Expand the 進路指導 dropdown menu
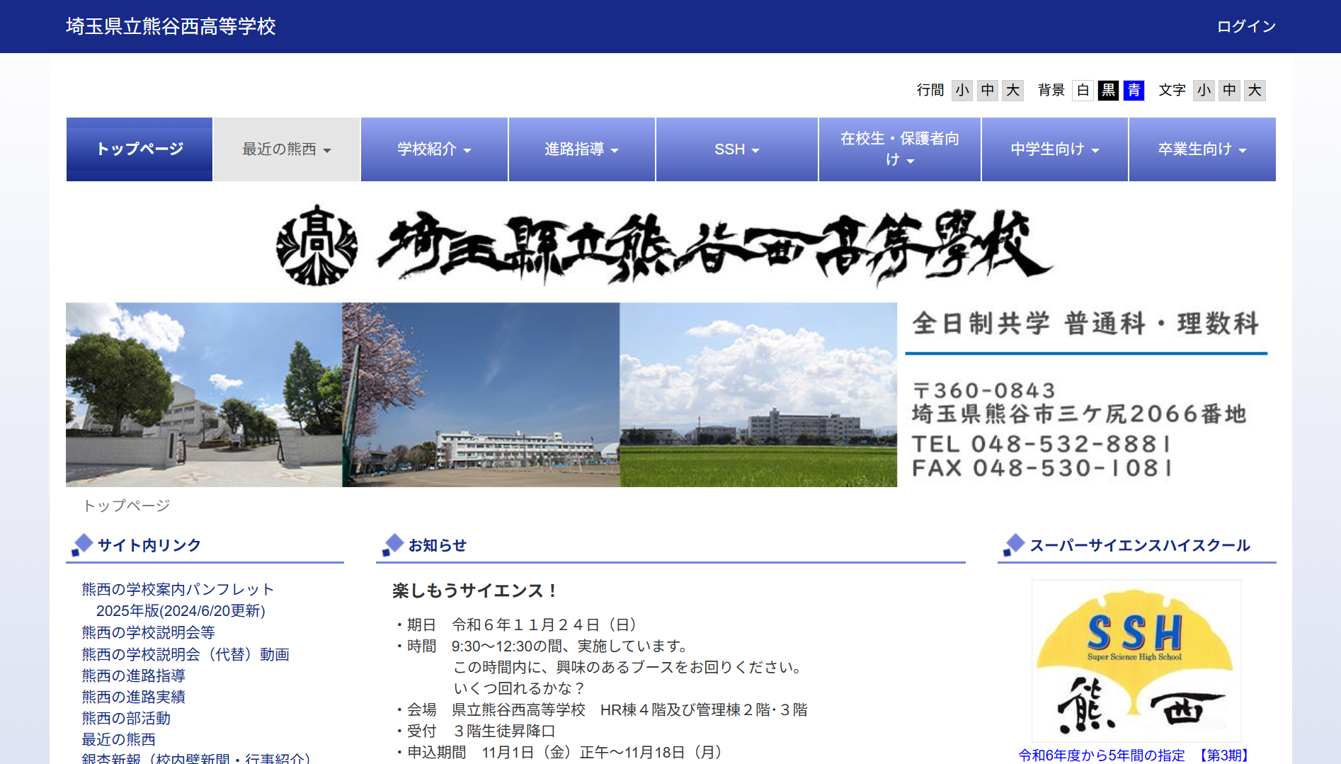 [x=581, y=149]
